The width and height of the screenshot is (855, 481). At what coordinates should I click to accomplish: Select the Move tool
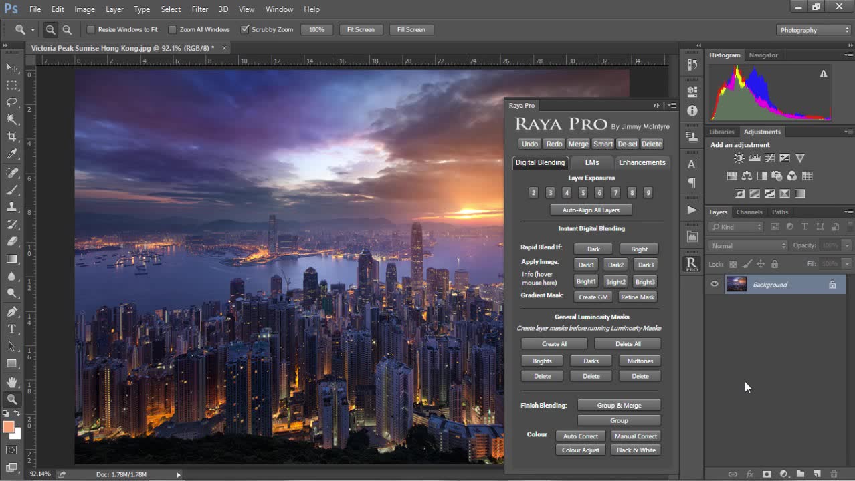(12, 67)
